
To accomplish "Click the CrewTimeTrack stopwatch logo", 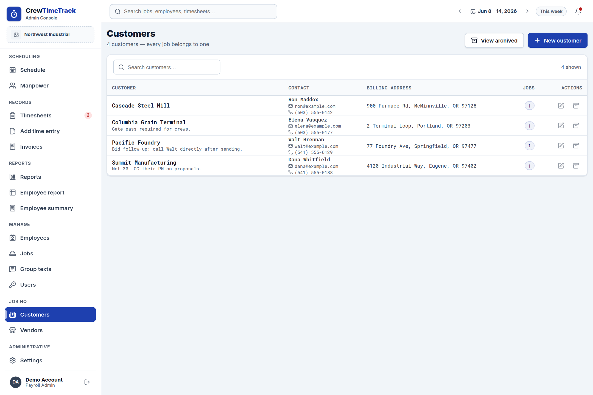I will tap(14, 14).
